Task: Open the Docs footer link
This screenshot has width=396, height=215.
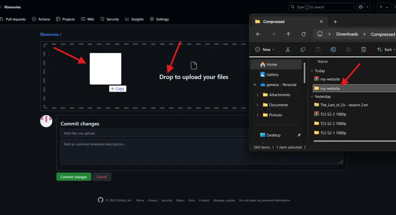Action: [192, 200]
